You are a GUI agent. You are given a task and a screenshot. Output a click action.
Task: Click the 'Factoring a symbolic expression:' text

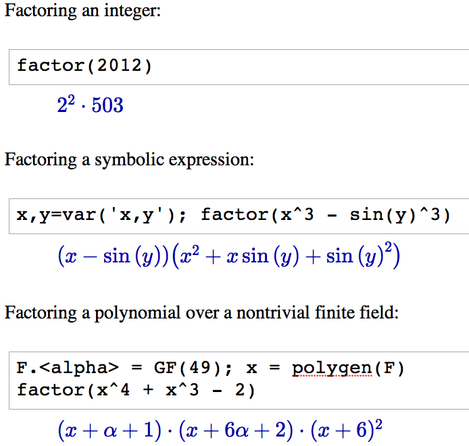(129, 159)
